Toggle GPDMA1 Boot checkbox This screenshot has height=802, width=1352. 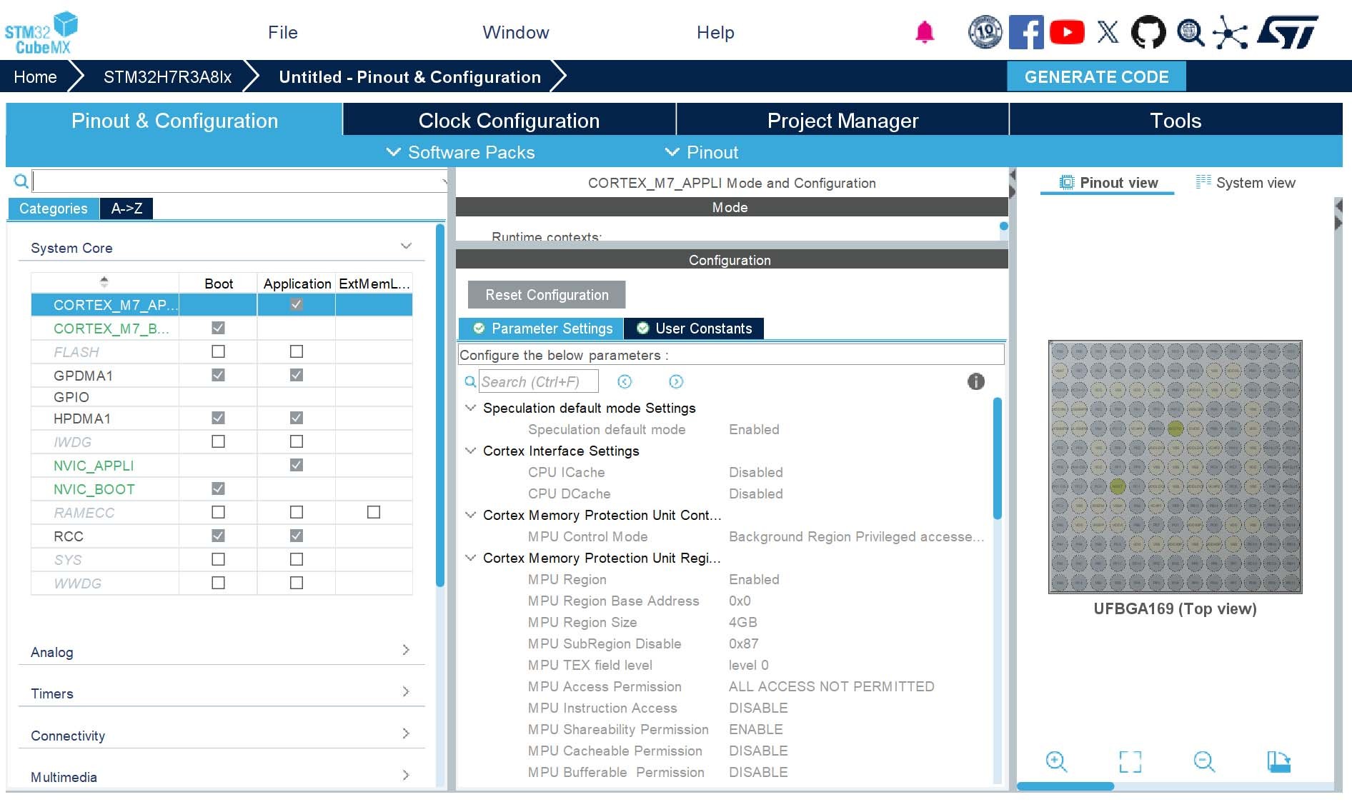click(x=219, y=375)
